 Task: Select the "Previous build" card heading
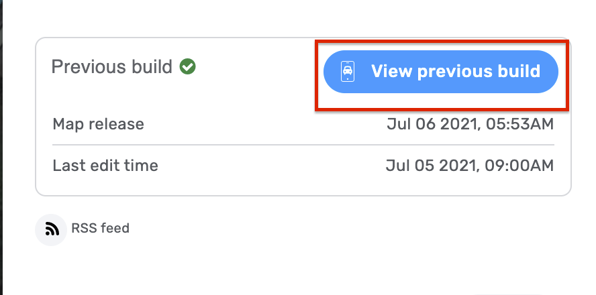point(112,68)
